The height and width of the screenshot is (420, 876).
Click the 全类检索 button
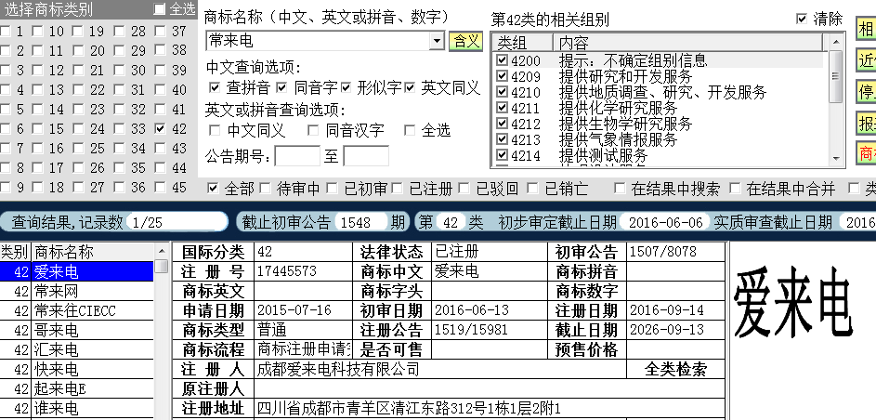coord(675,369)
